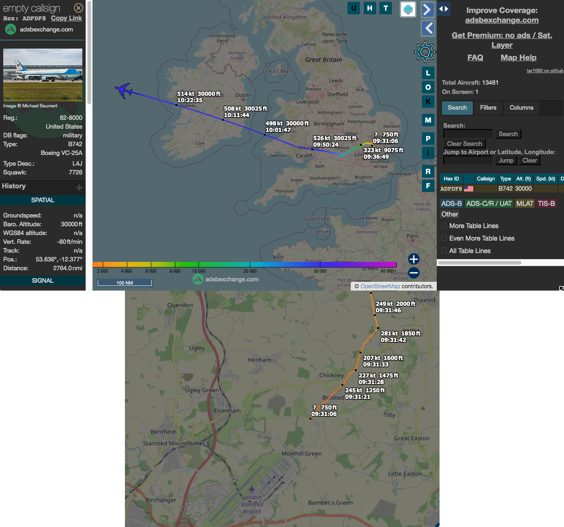Open adsbexchange.com coverage link
The image size is (564, 527).
(502, 20)
